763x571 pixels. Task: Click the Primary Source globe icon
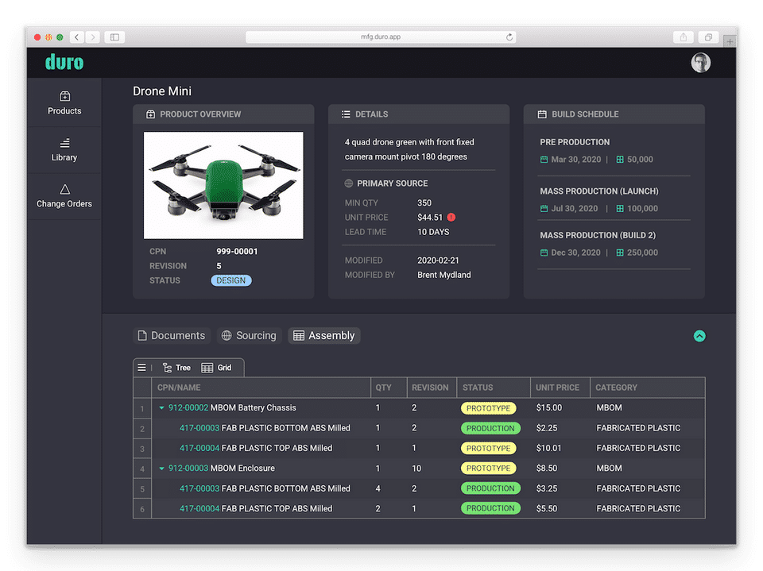(348, 183)
